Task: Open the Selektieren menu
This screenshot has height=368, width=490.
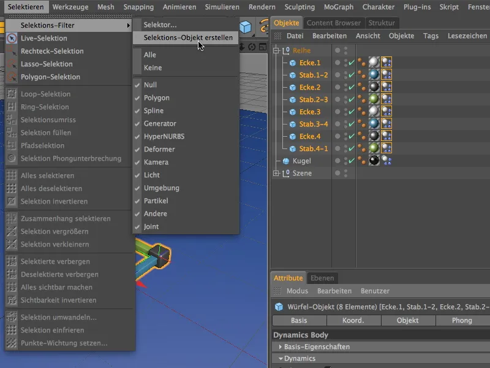Action: [x=26, y=7]
